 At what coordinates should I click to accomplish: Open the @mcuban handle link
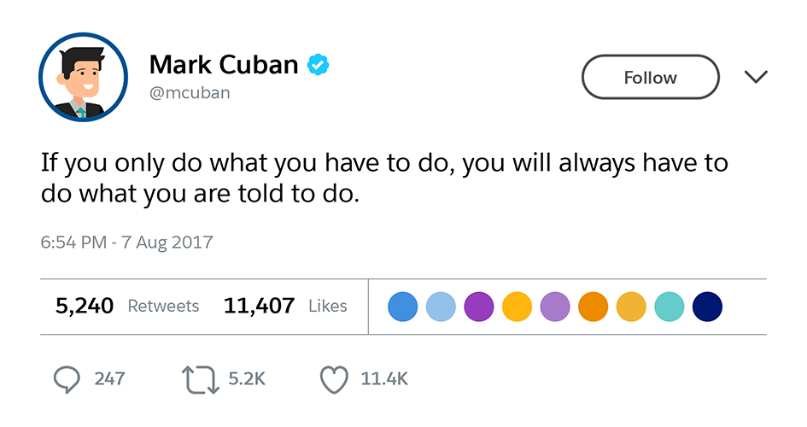coord(189,93)
